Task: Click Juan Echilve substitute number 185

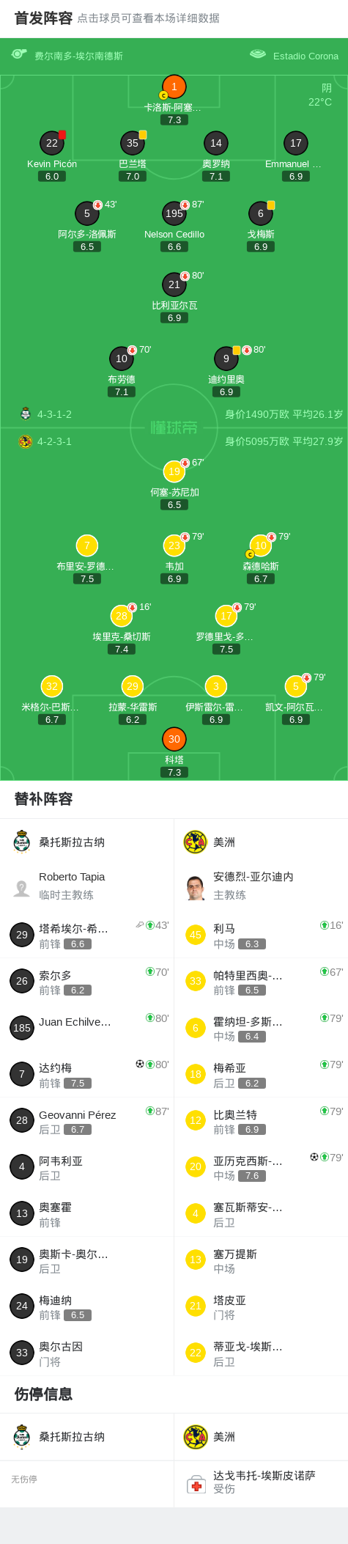Action: tap(87, 1027)
